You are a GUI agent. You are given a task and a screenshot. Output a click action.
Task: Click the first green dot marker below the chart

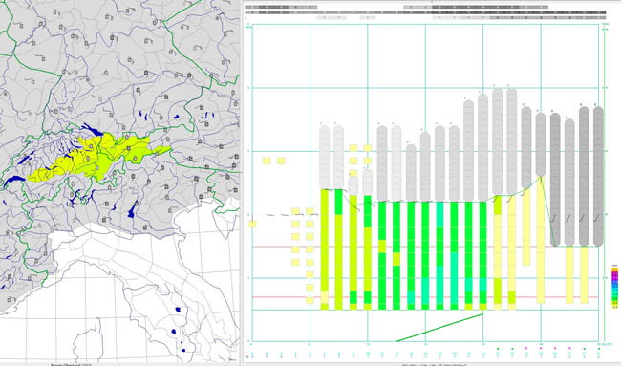tap(498, 349)
